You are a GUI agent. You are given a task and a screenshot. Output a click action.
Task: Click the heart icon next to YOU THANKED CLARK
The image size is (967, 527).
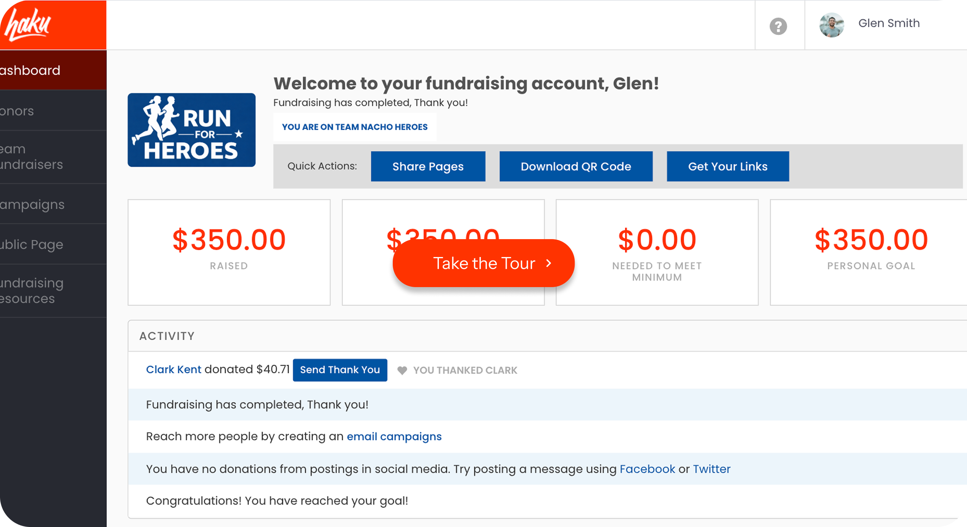point(402,370)
